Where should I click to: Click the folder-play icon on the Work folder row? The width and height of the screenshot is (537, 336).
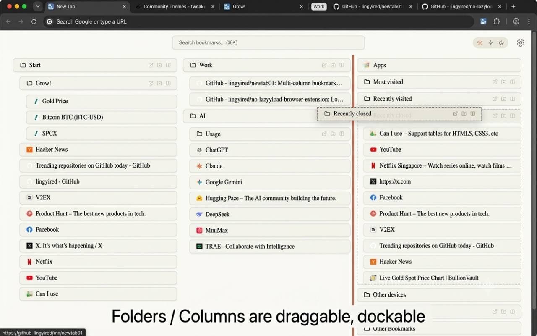[333, 65]
